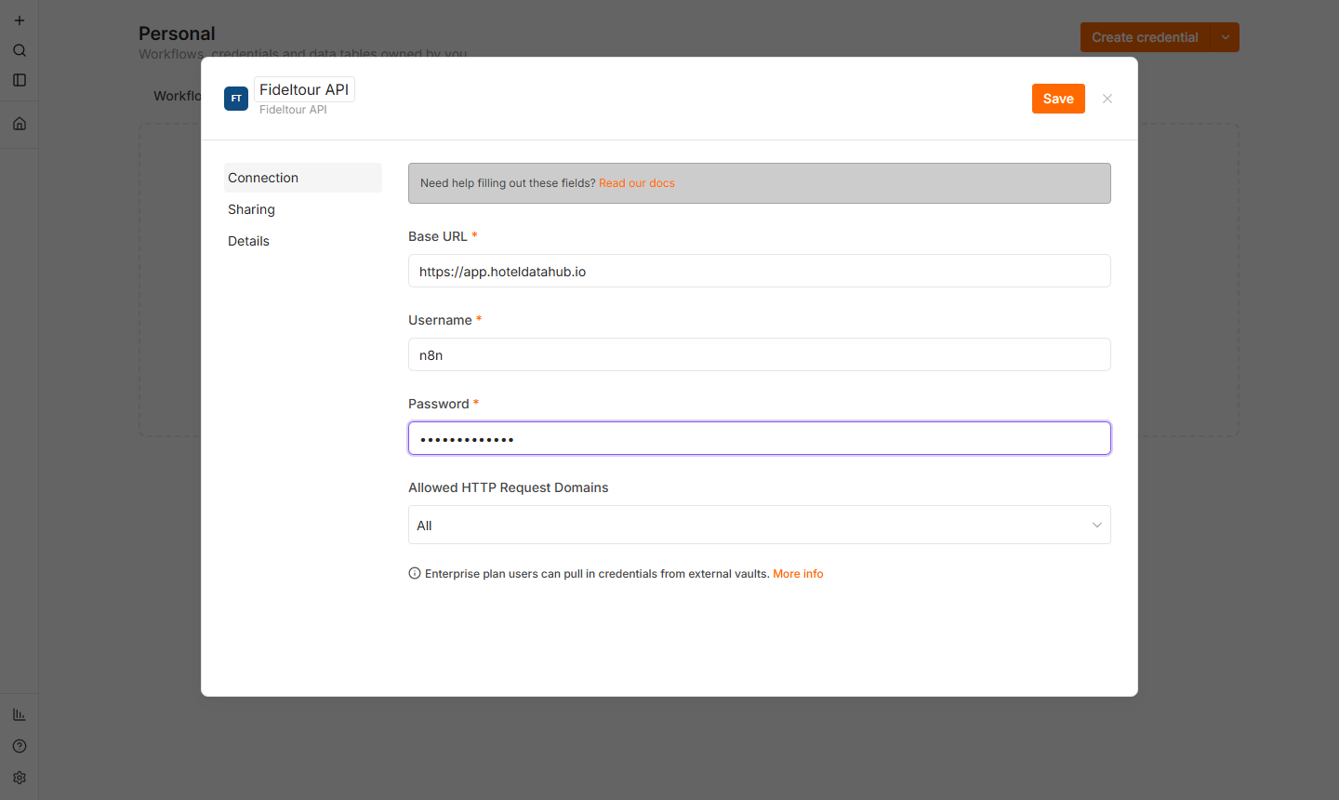This screenshot has height=800, width=1339.
Task: Save the Fideltour API credential
Action: 1058,99
